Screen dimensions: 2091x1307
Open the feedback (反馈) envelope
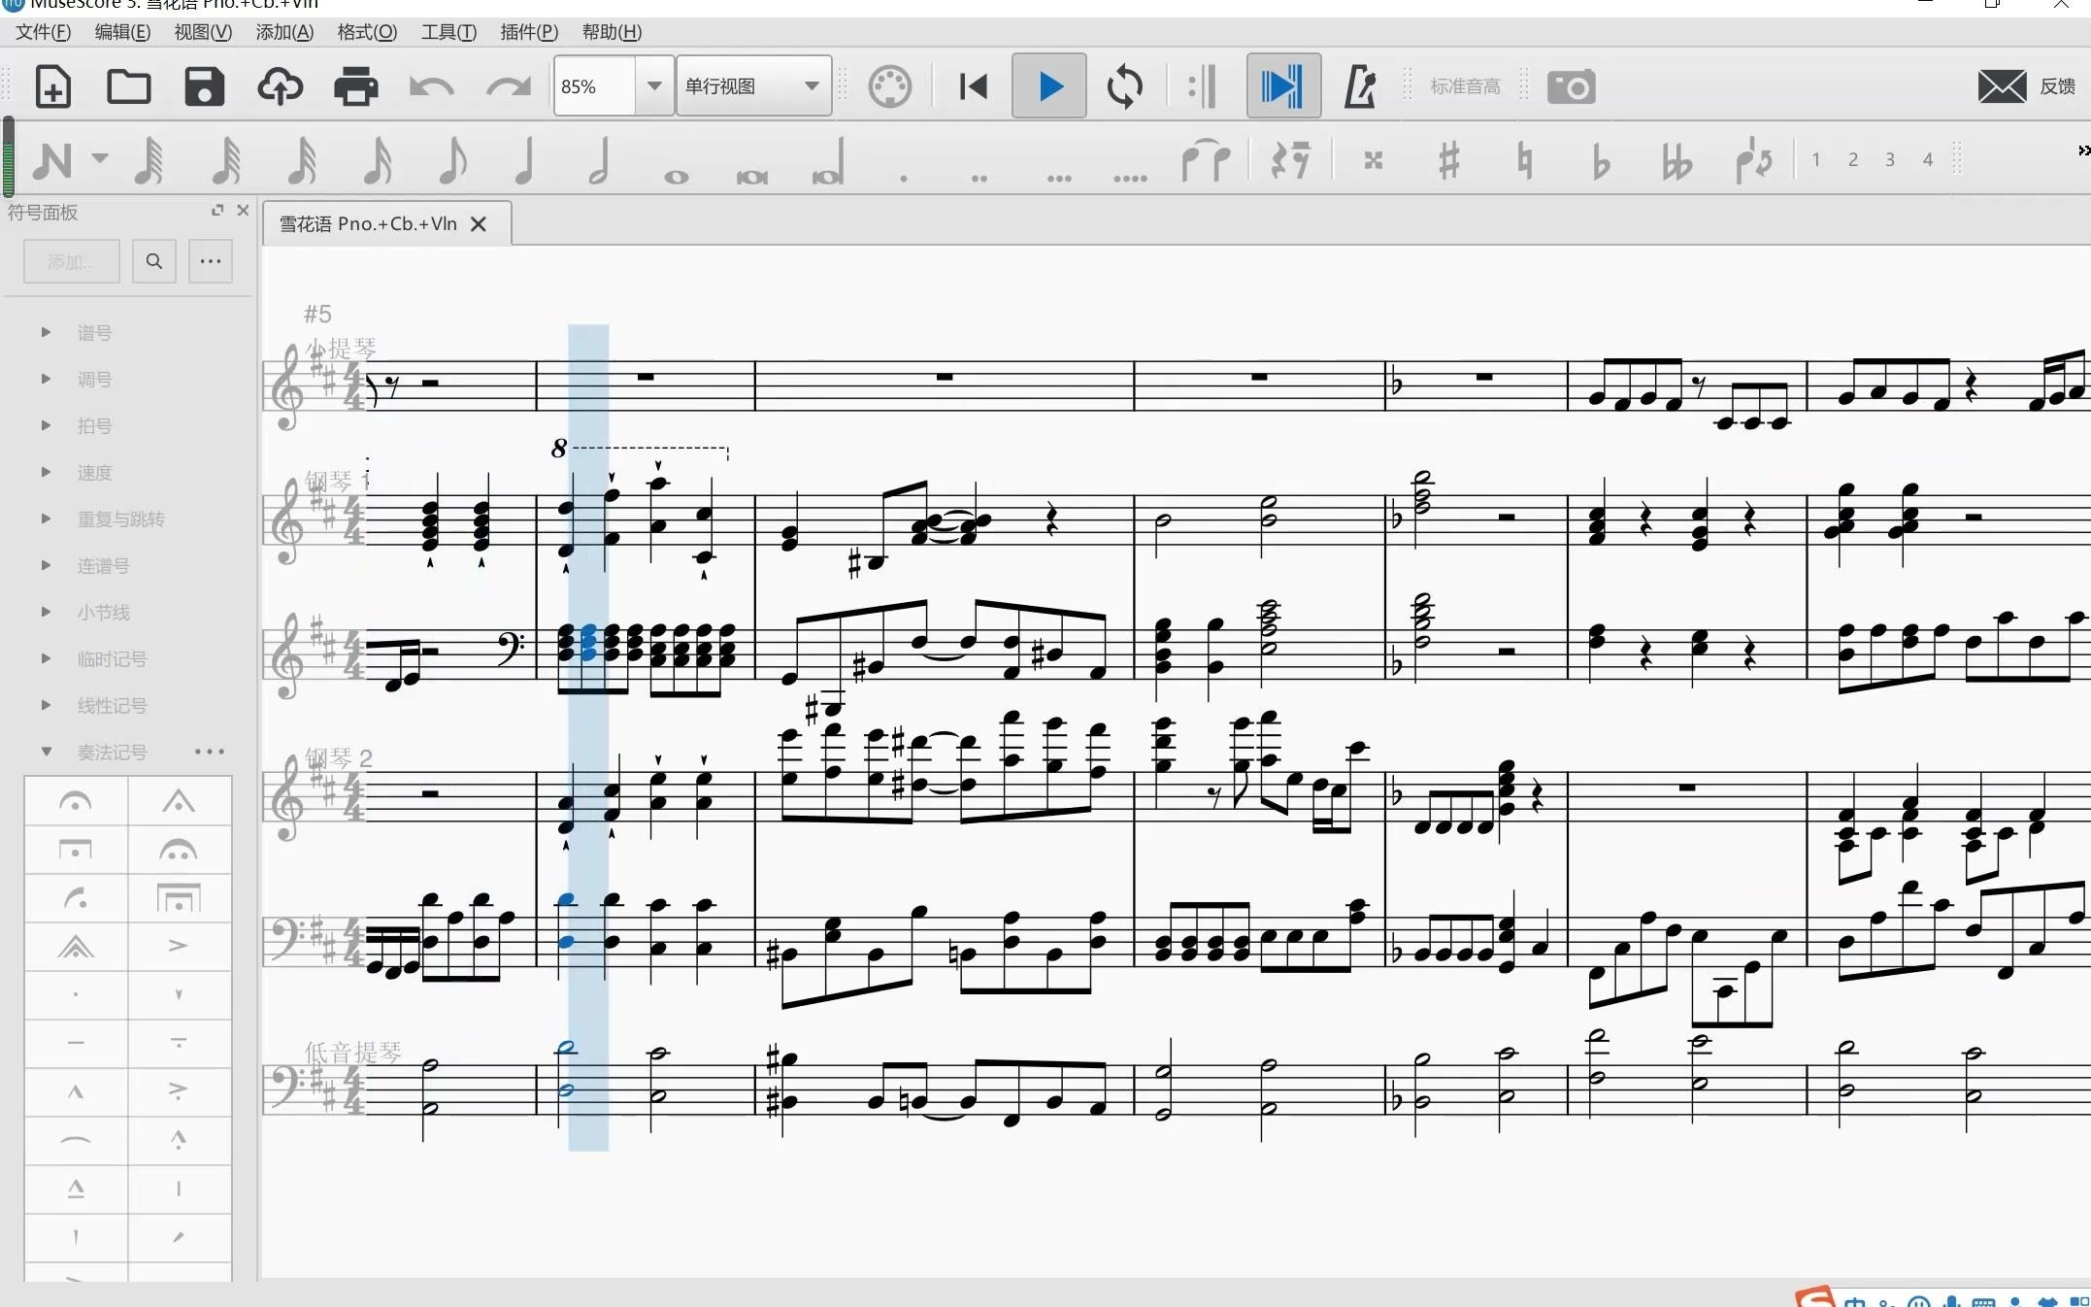[2002, 86]
